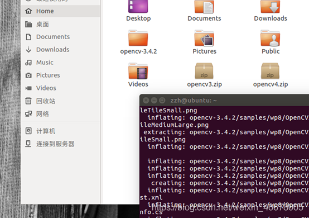Click the 'creating:' terminal output line
The image size is (309, 218).
(x=230, y=183)
